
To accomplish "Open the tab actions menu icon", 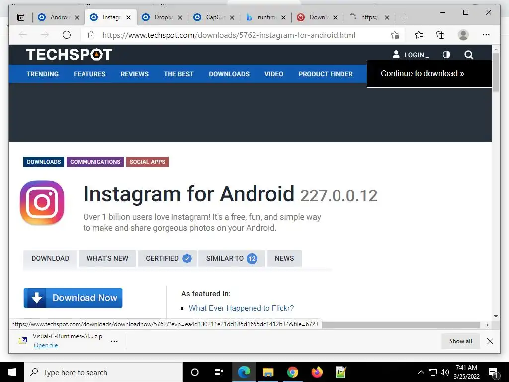I will [x=21, y=17].
